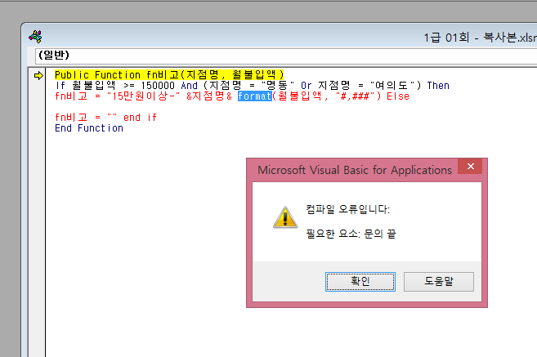Click the "여의도" string in the condition
This screenshot has width=537, height=357.
point(395,86)
